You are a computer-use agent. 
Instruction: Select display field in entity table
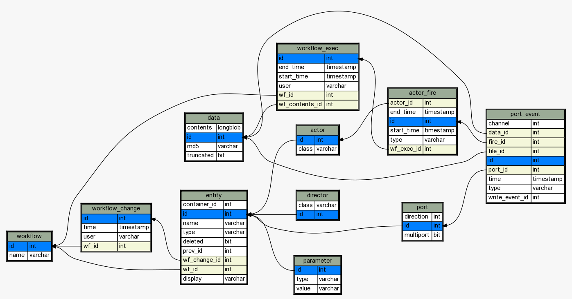click(214, 279)
